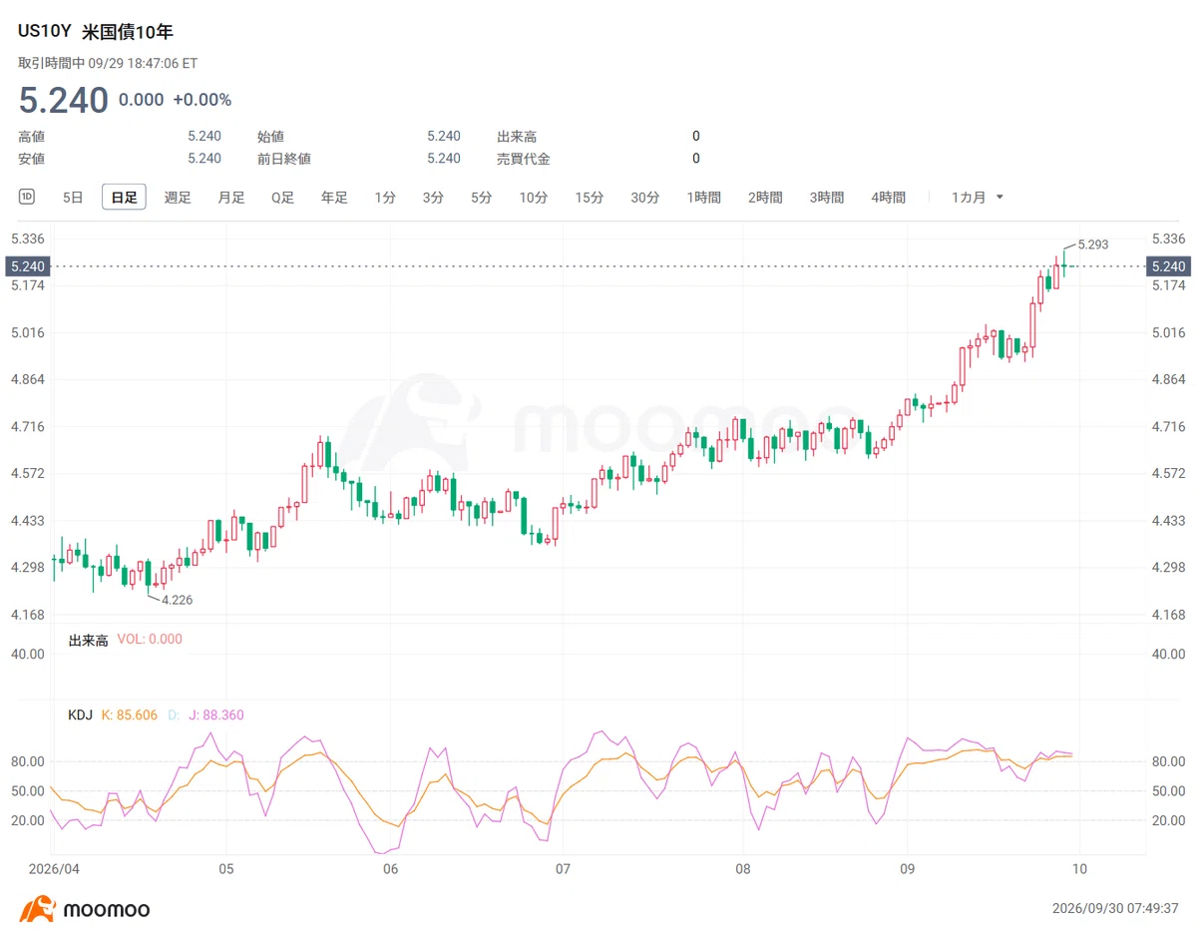
Task: Choose the 3時間 interval tab
Action: [x=827, y=198]
